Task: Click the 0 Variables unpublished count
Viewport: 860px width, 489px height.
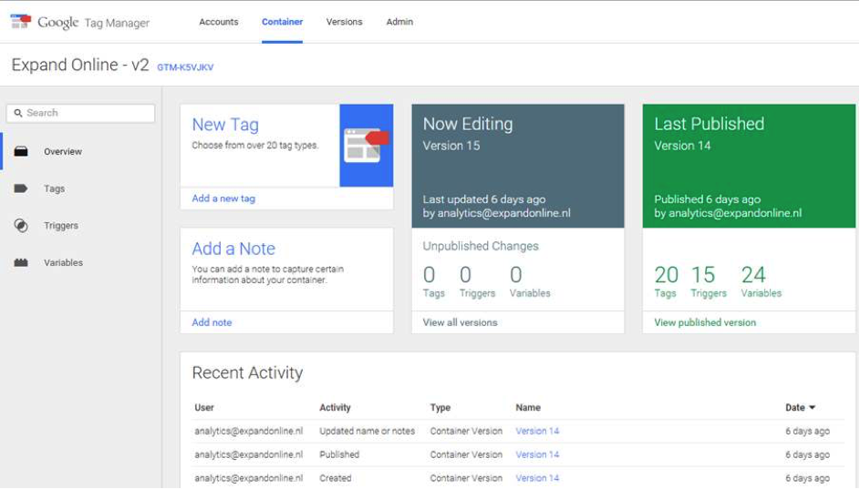Action: point(529,281)
